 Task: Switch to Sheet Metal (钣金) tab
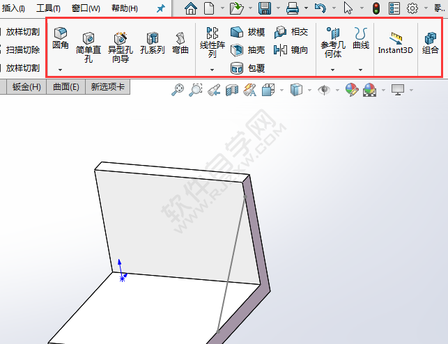pos(26,87)
